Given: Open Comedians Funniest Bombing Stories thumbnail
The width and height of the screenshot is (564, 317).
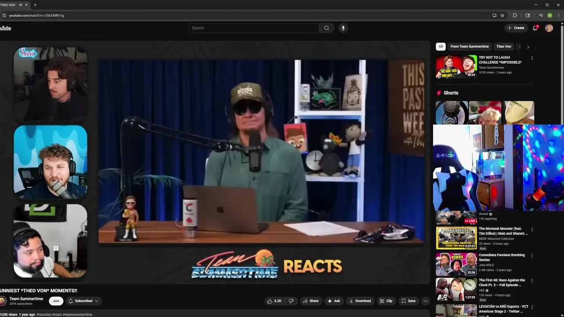Looking at the screenshot, I should [456, 264].
